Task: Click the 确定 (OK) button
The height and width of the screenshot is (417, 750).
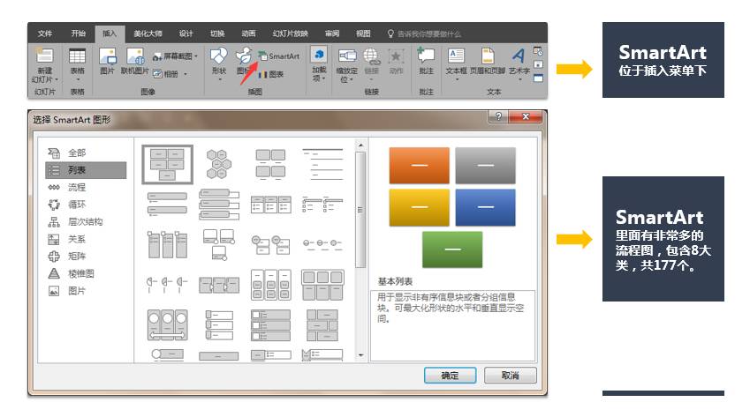Action: 450,376
